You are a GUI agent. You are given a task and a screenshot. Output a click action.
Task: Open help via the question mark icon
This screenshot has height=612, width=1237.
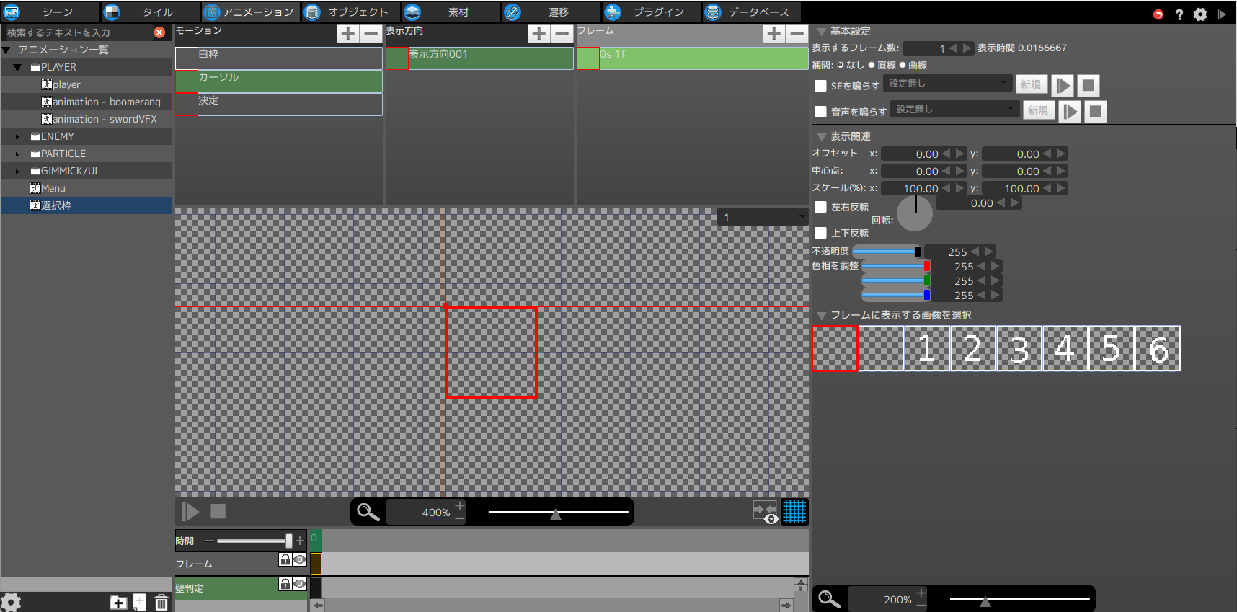tap(1179, 14)
